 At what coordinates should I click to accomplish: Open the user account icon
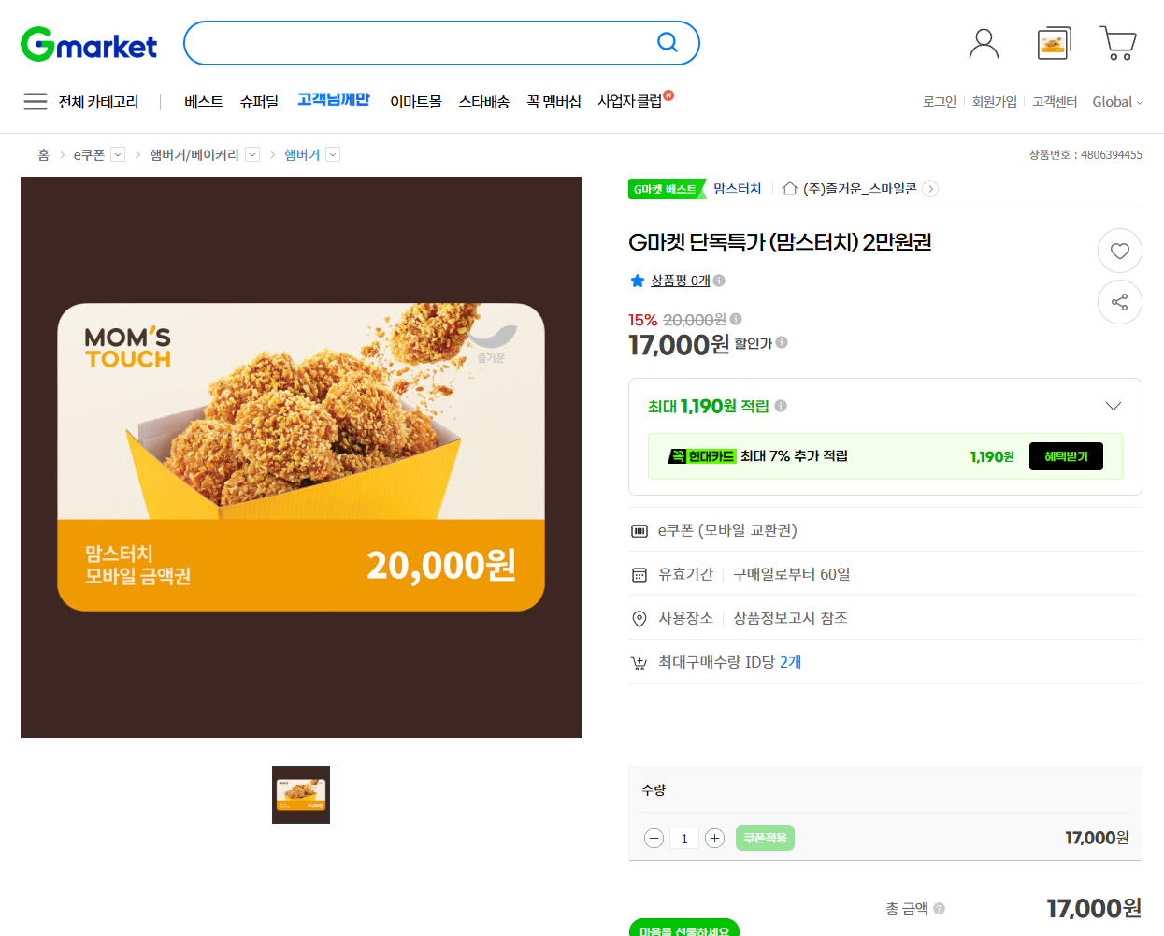click(984, 43)
